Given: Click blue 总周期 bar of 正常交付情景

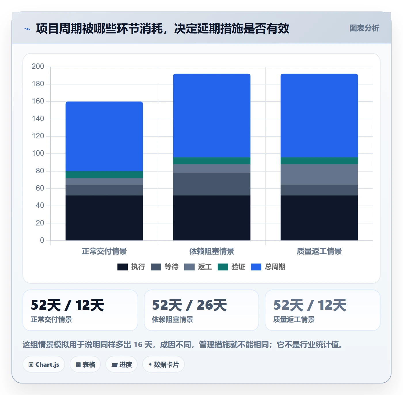Looking at the screenshot, I should point(104,136).
